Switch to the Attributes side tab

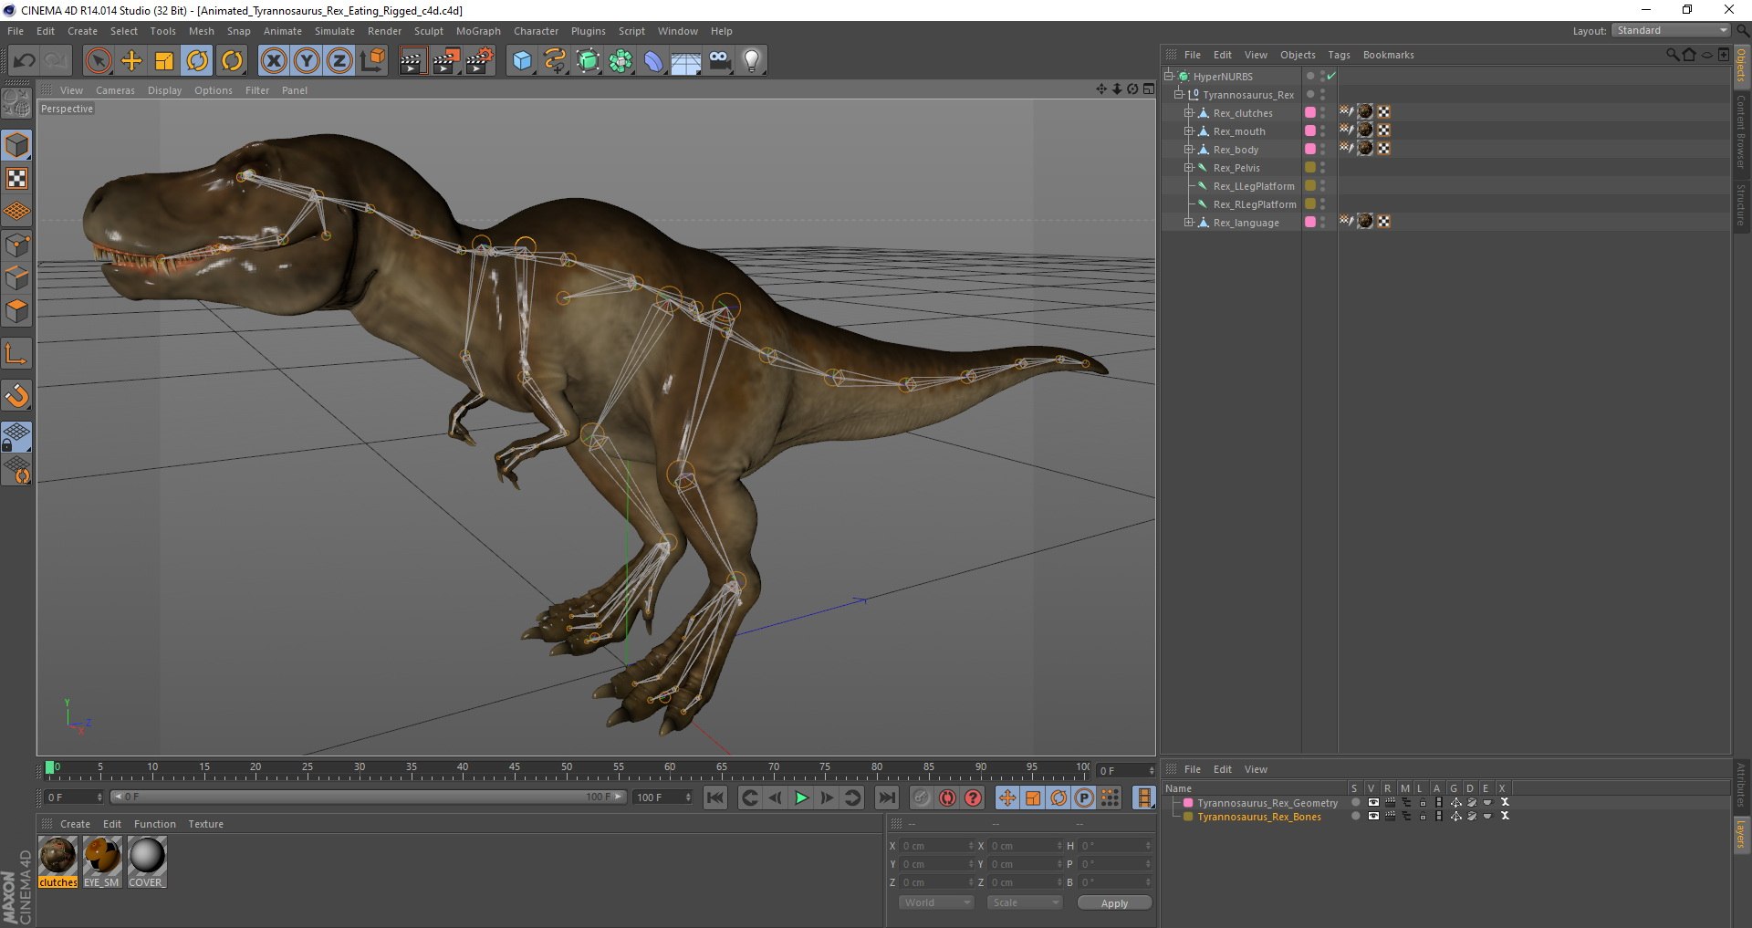coord(1741,786)
